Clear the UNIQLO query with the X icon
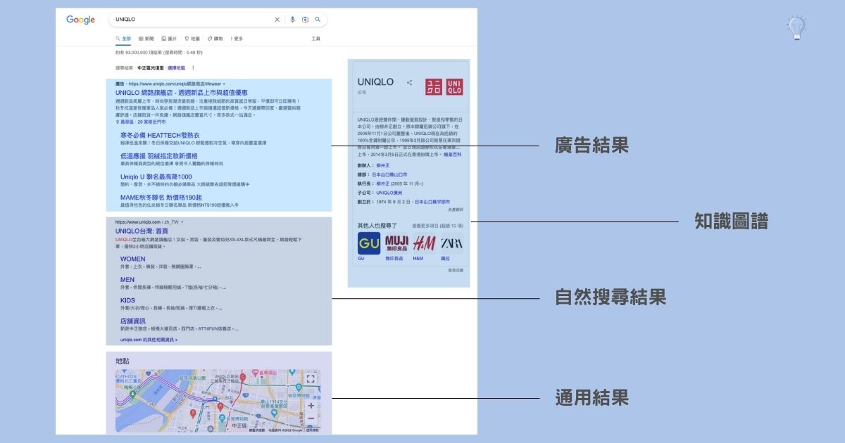Screen dimensions: 845x443 tap(277, 20)
